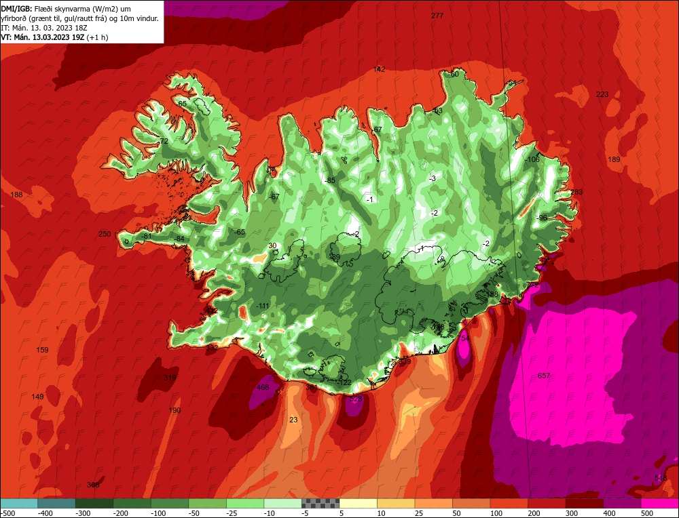679x518 pixels.
Task: Click the 'IT: Mán. 13. 03. 2023 18Z' line
Action: tap(44, 28)
